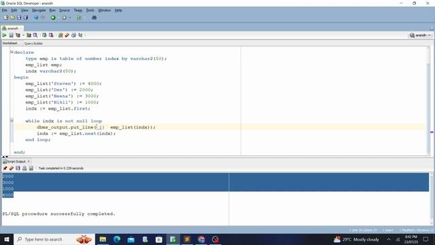Click the green Back navigation icon
435x245 pixels.
click(x=53, y=18)
